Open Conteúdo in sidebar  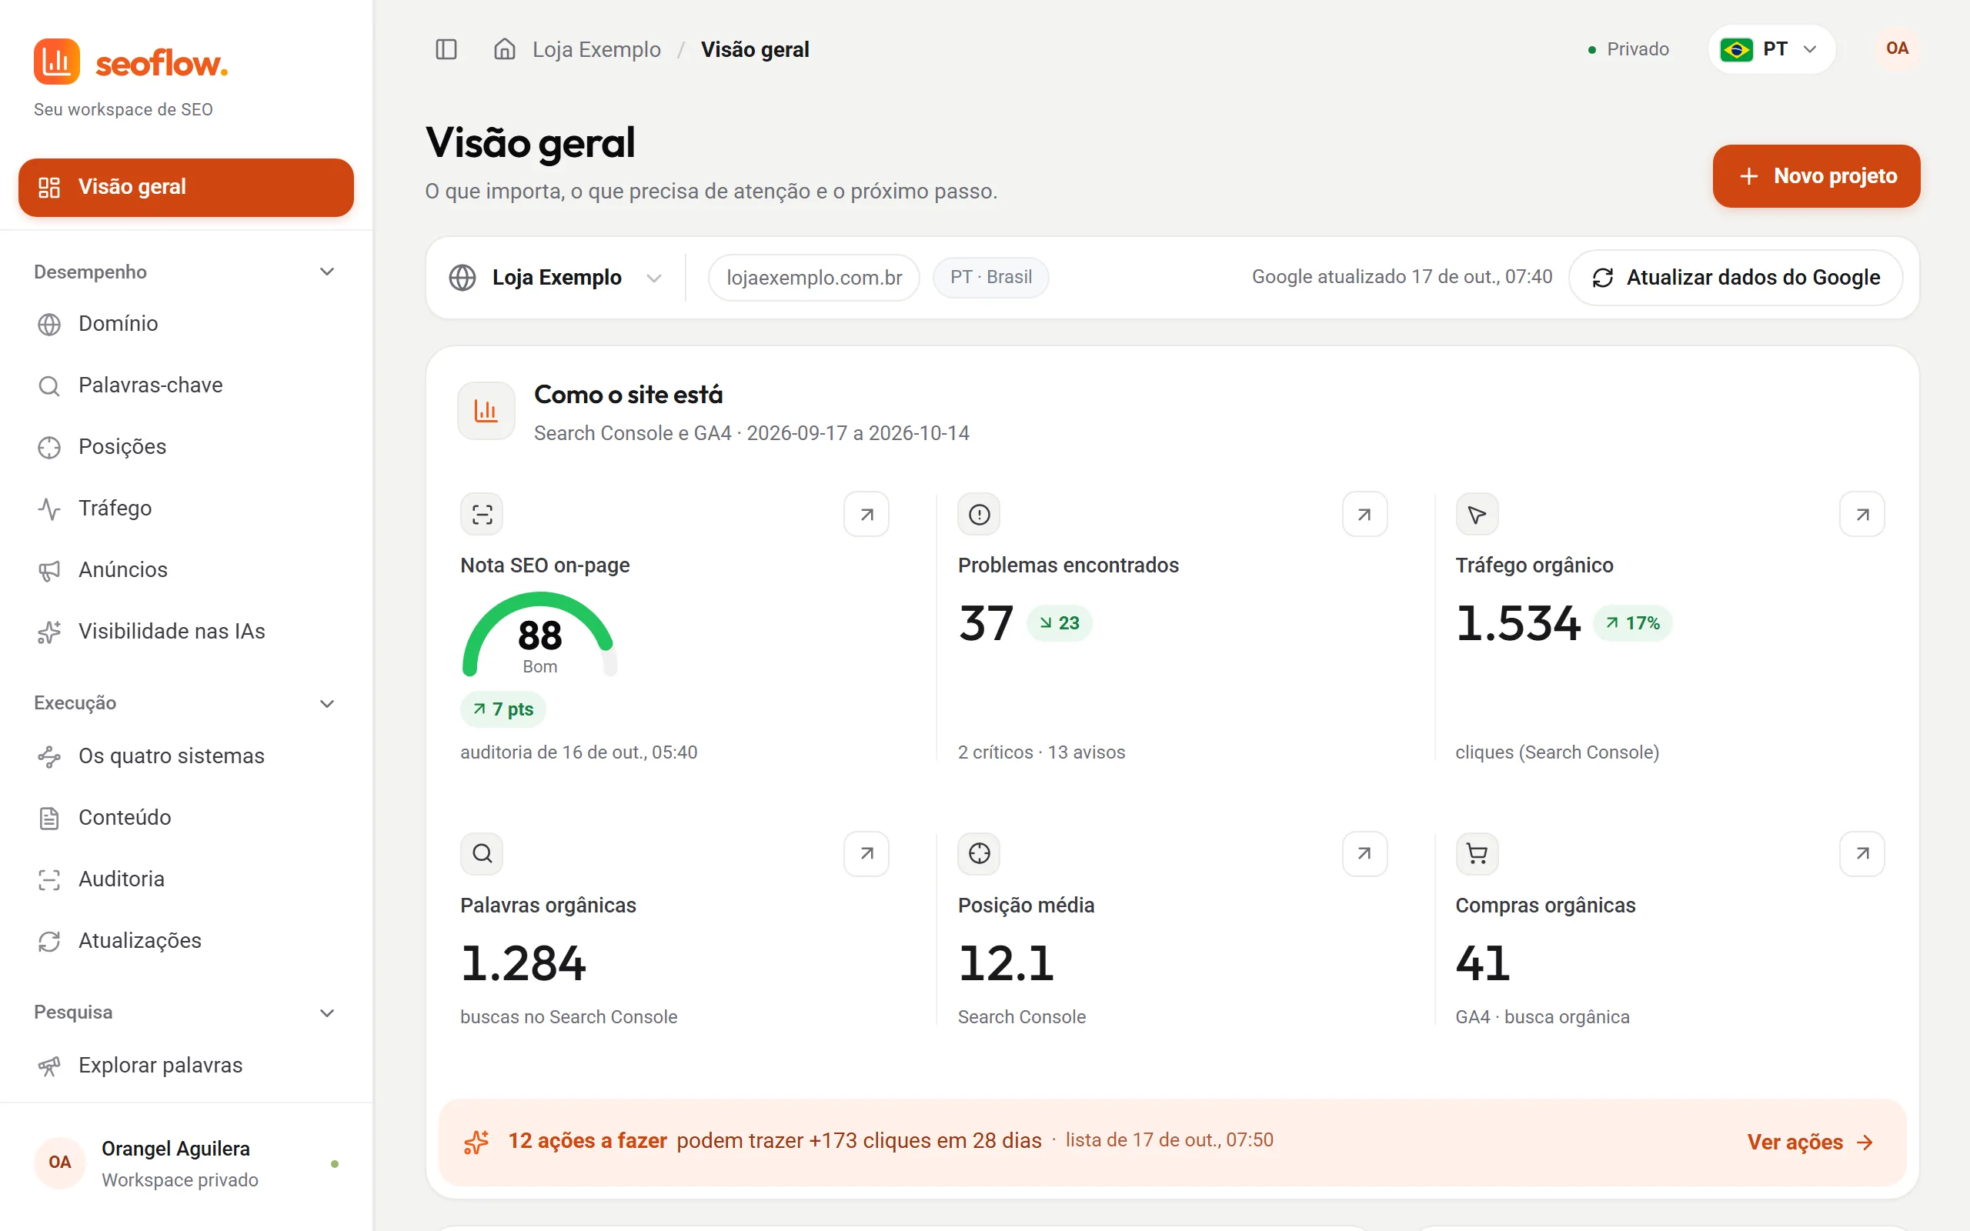click(x=185, y=817)
